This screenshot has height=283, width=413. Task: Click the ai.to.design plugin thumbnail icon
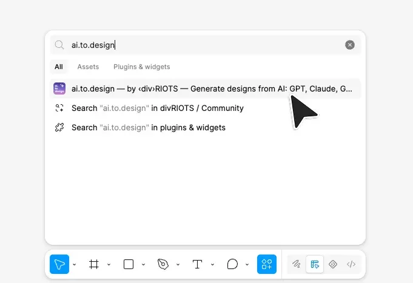pyautogui.click(x=59, y=88)
